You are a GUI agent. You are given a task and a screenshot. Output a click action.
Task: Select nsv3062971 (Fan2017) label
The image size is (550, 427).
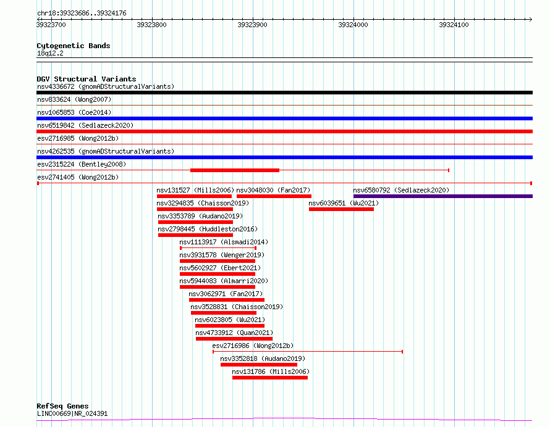click(226, 294)
